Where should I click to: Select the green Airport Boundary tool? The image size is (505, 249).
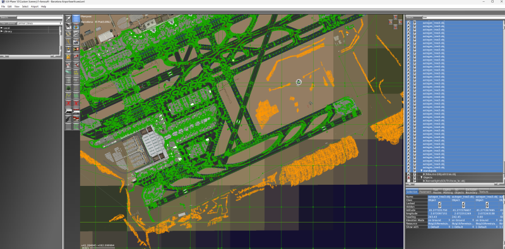(69, 72)
